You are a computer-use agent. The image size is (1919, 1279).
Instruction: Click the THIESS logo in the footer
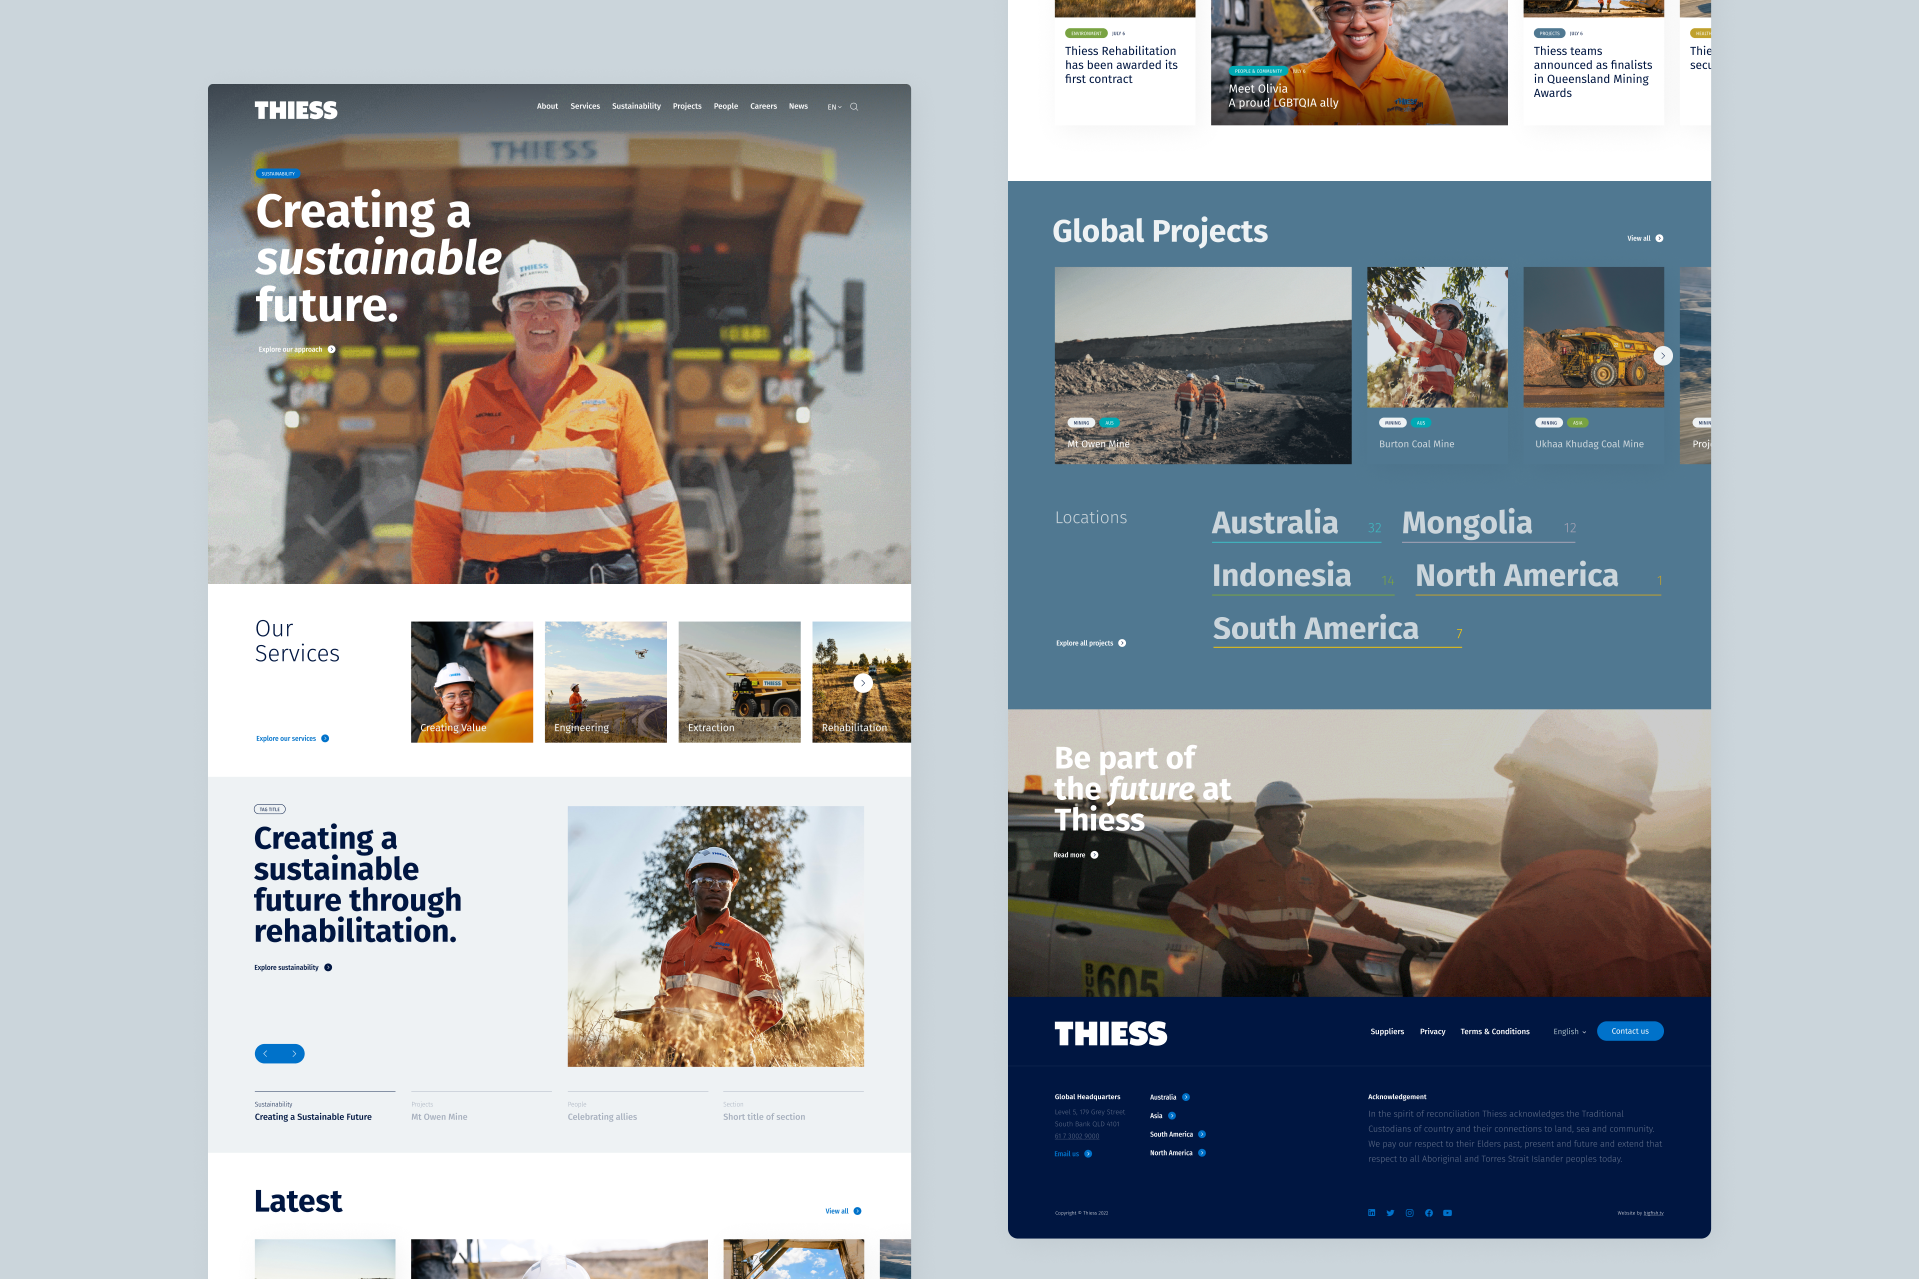point(1111,1034)
